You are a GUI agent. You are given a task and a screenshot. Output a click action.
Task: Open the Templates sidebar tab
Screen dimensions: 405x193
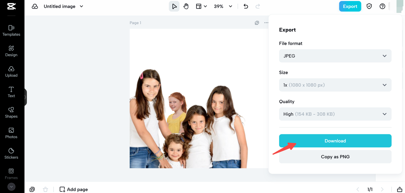pyautogui.click(x=11, y=31)
